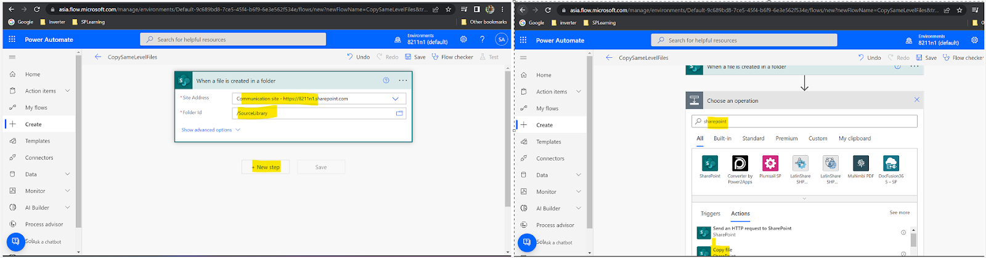Open Site Address dropdown arrow

click(396, 99)
